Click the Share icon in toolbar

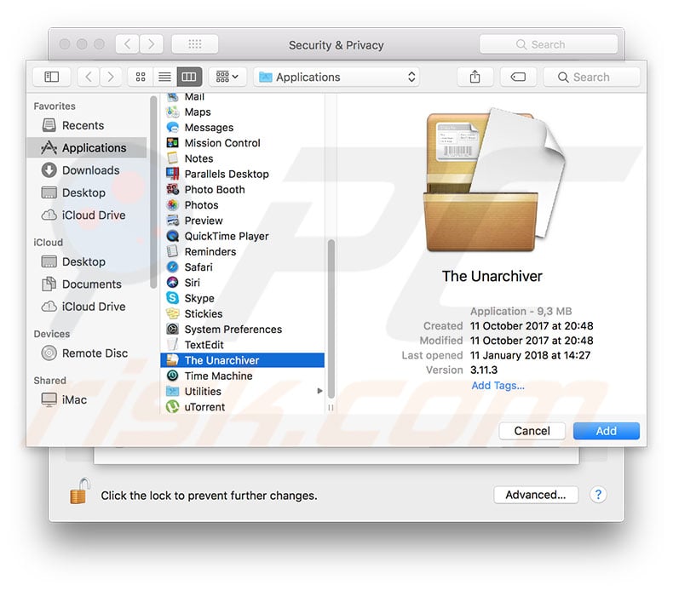pos(475,77)
